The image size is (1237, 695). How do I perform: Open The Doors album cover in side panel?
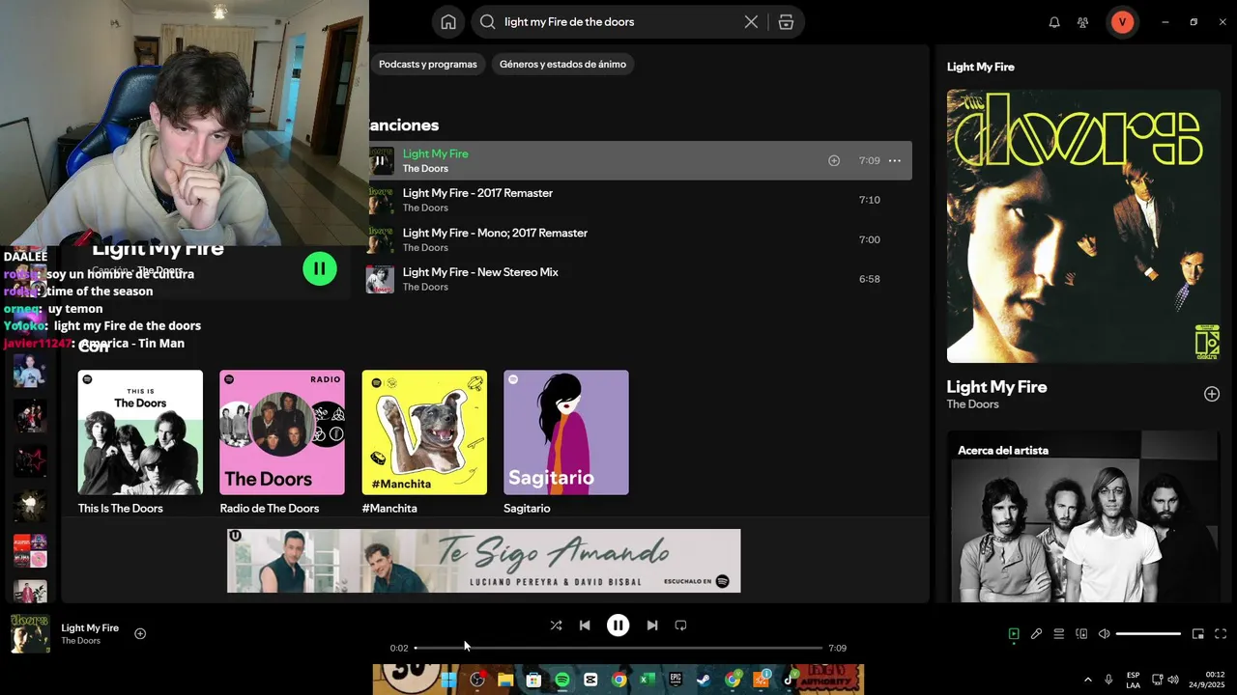coord(1083,226)
